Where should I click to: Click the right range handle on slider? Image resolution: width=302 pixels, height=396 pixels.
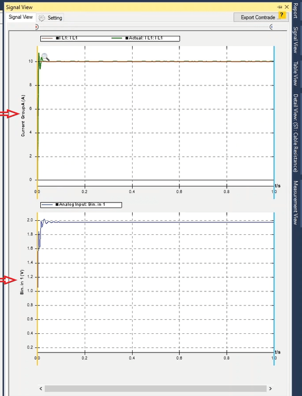point(271,27)
